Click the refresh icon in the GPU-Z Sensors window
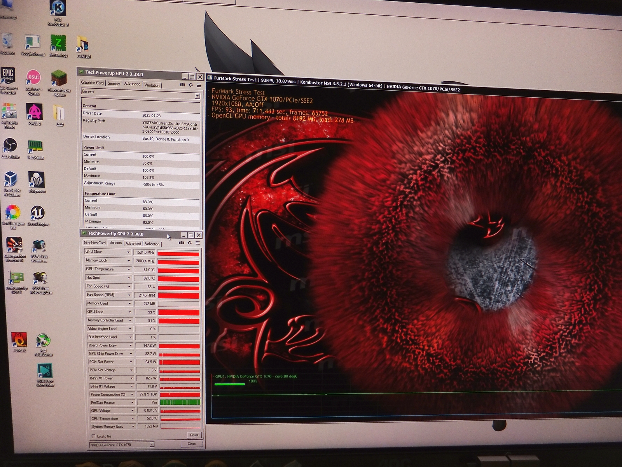 189,243
